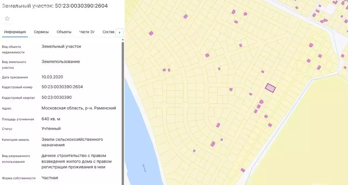Image resolution: width=348 pixels, height=185 pixels.
Task: Click the Адрес field label
Action: pyautogui.click(x=7, y=108)
